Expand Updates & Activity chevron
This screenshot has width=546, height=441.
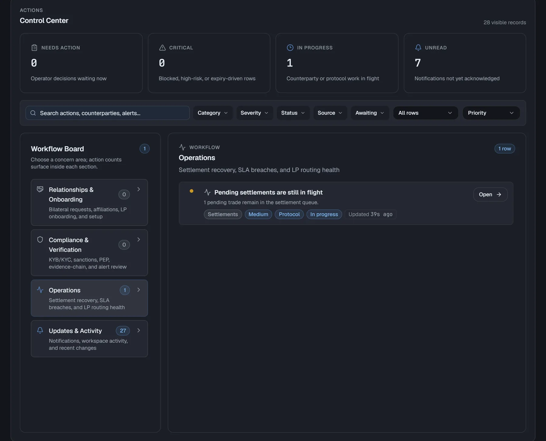(x=139, y=330)
